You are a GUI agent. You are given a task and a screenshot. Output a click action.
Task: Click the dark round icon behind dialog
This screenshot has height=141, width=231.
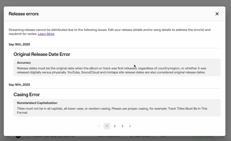[x=18, y=136]
